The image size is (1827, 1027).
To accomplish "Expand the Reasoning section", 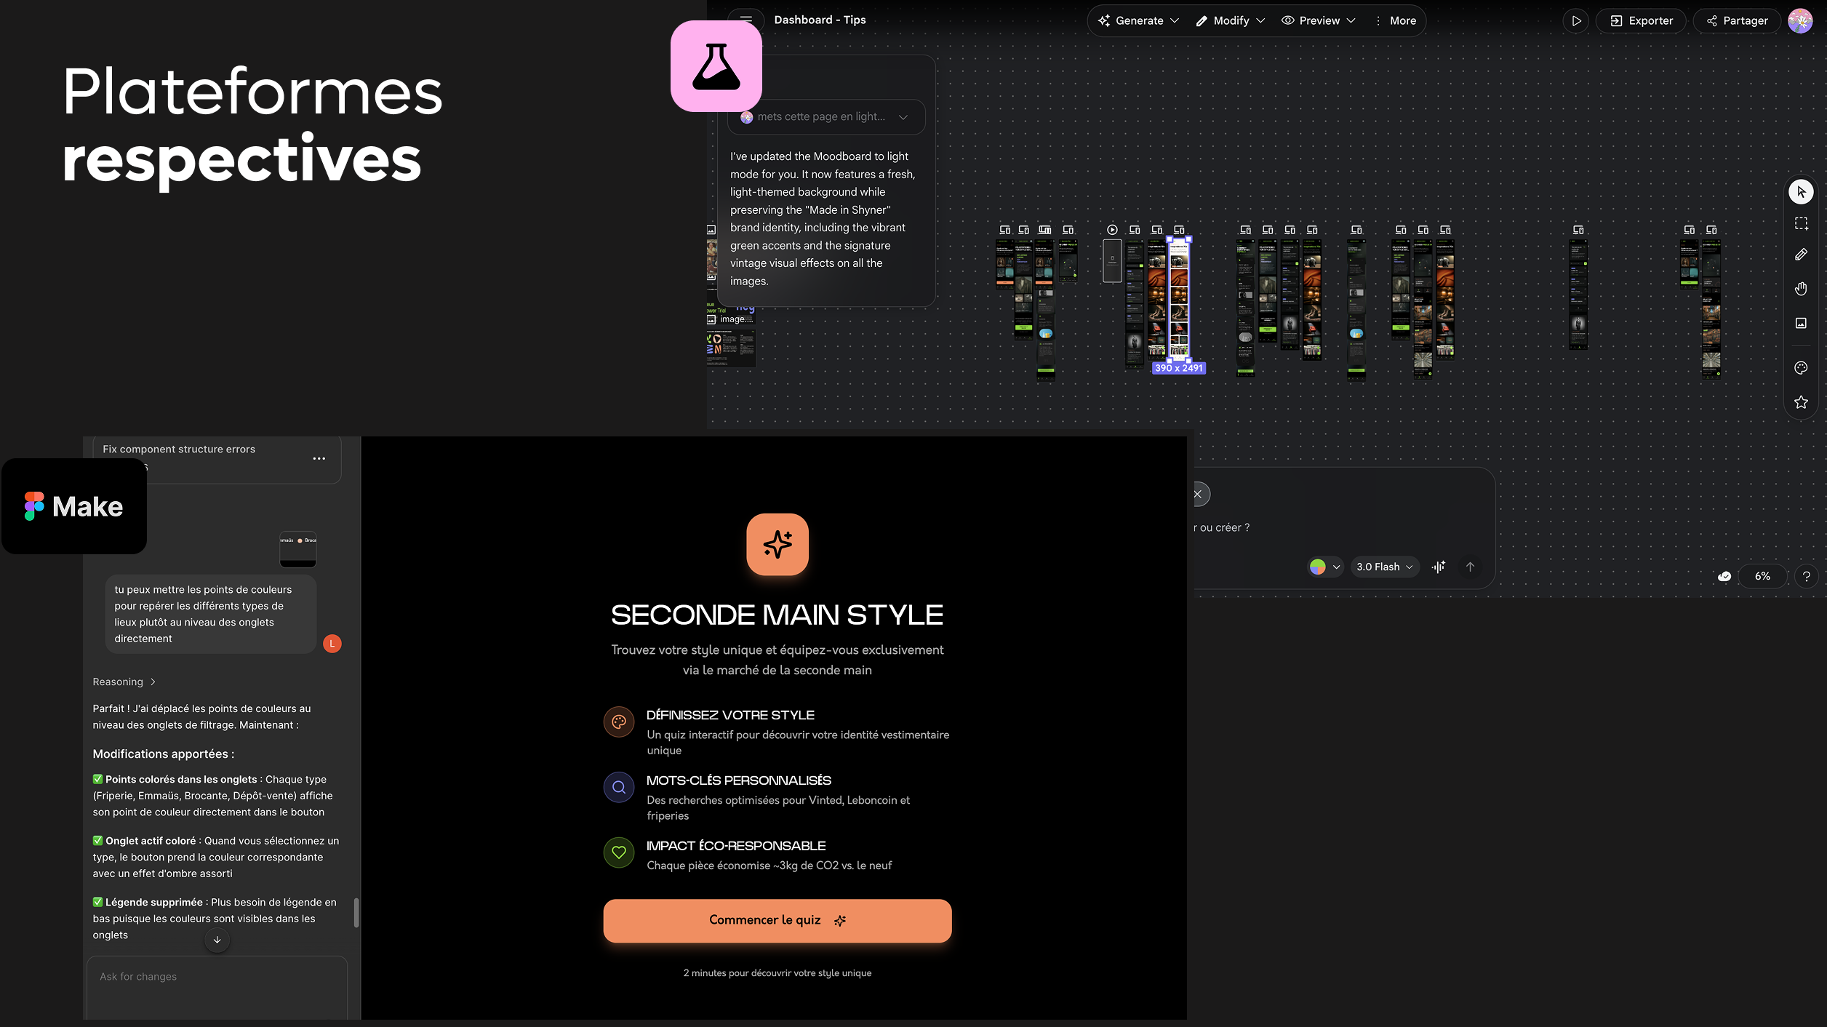I will pos(124,682).
